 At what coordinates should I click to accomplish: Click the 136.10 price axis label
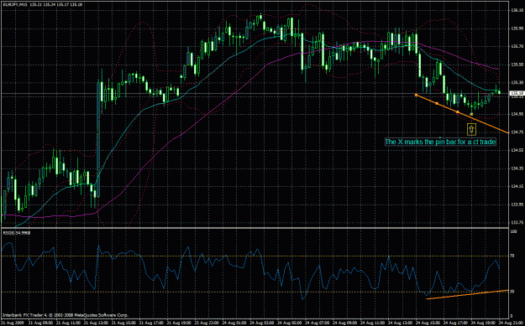(x=517, y=11)
